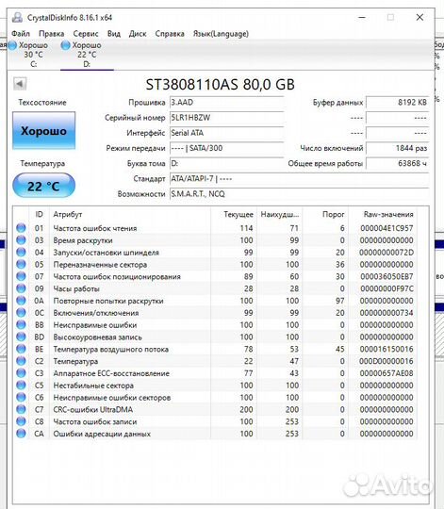Click the Стандарт field ATA/ATAPI-7
This screenshot has width=444, height=509.
[x=299, y=178]
